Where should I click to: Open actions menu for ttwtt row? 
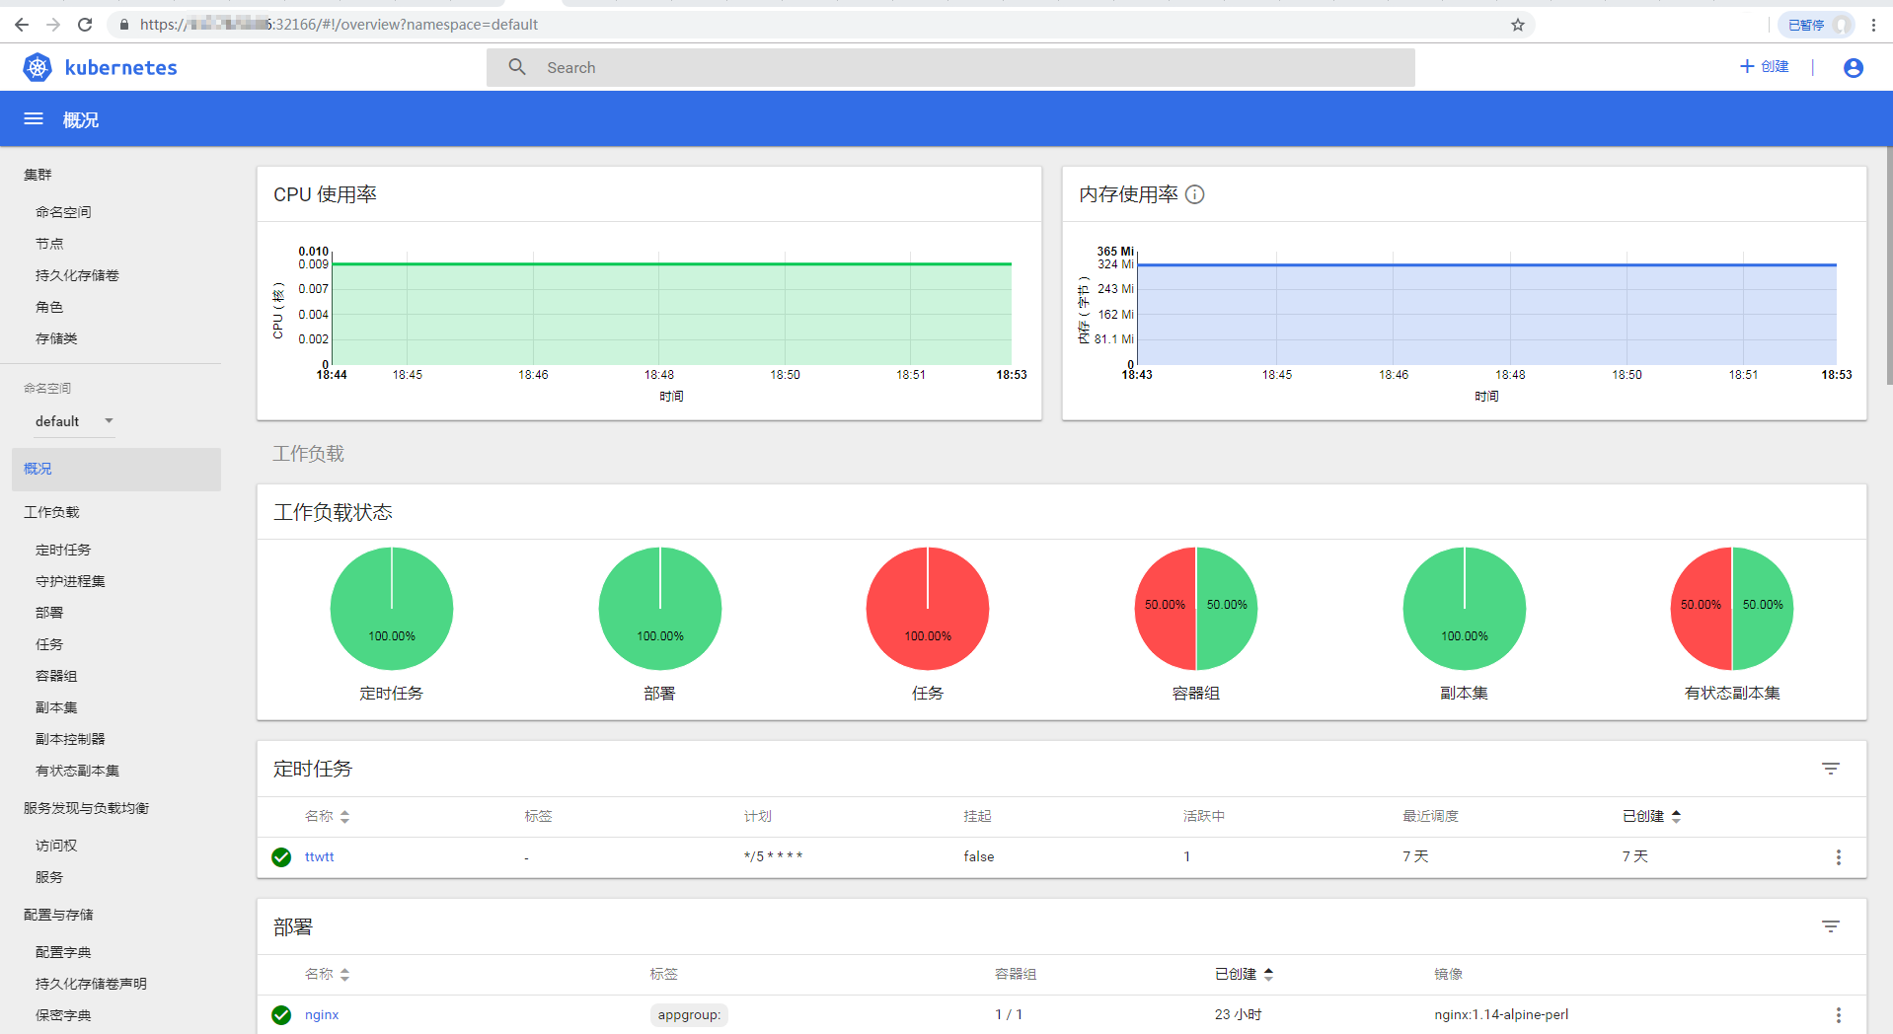pyautogui.click(x=1839, y=857)
